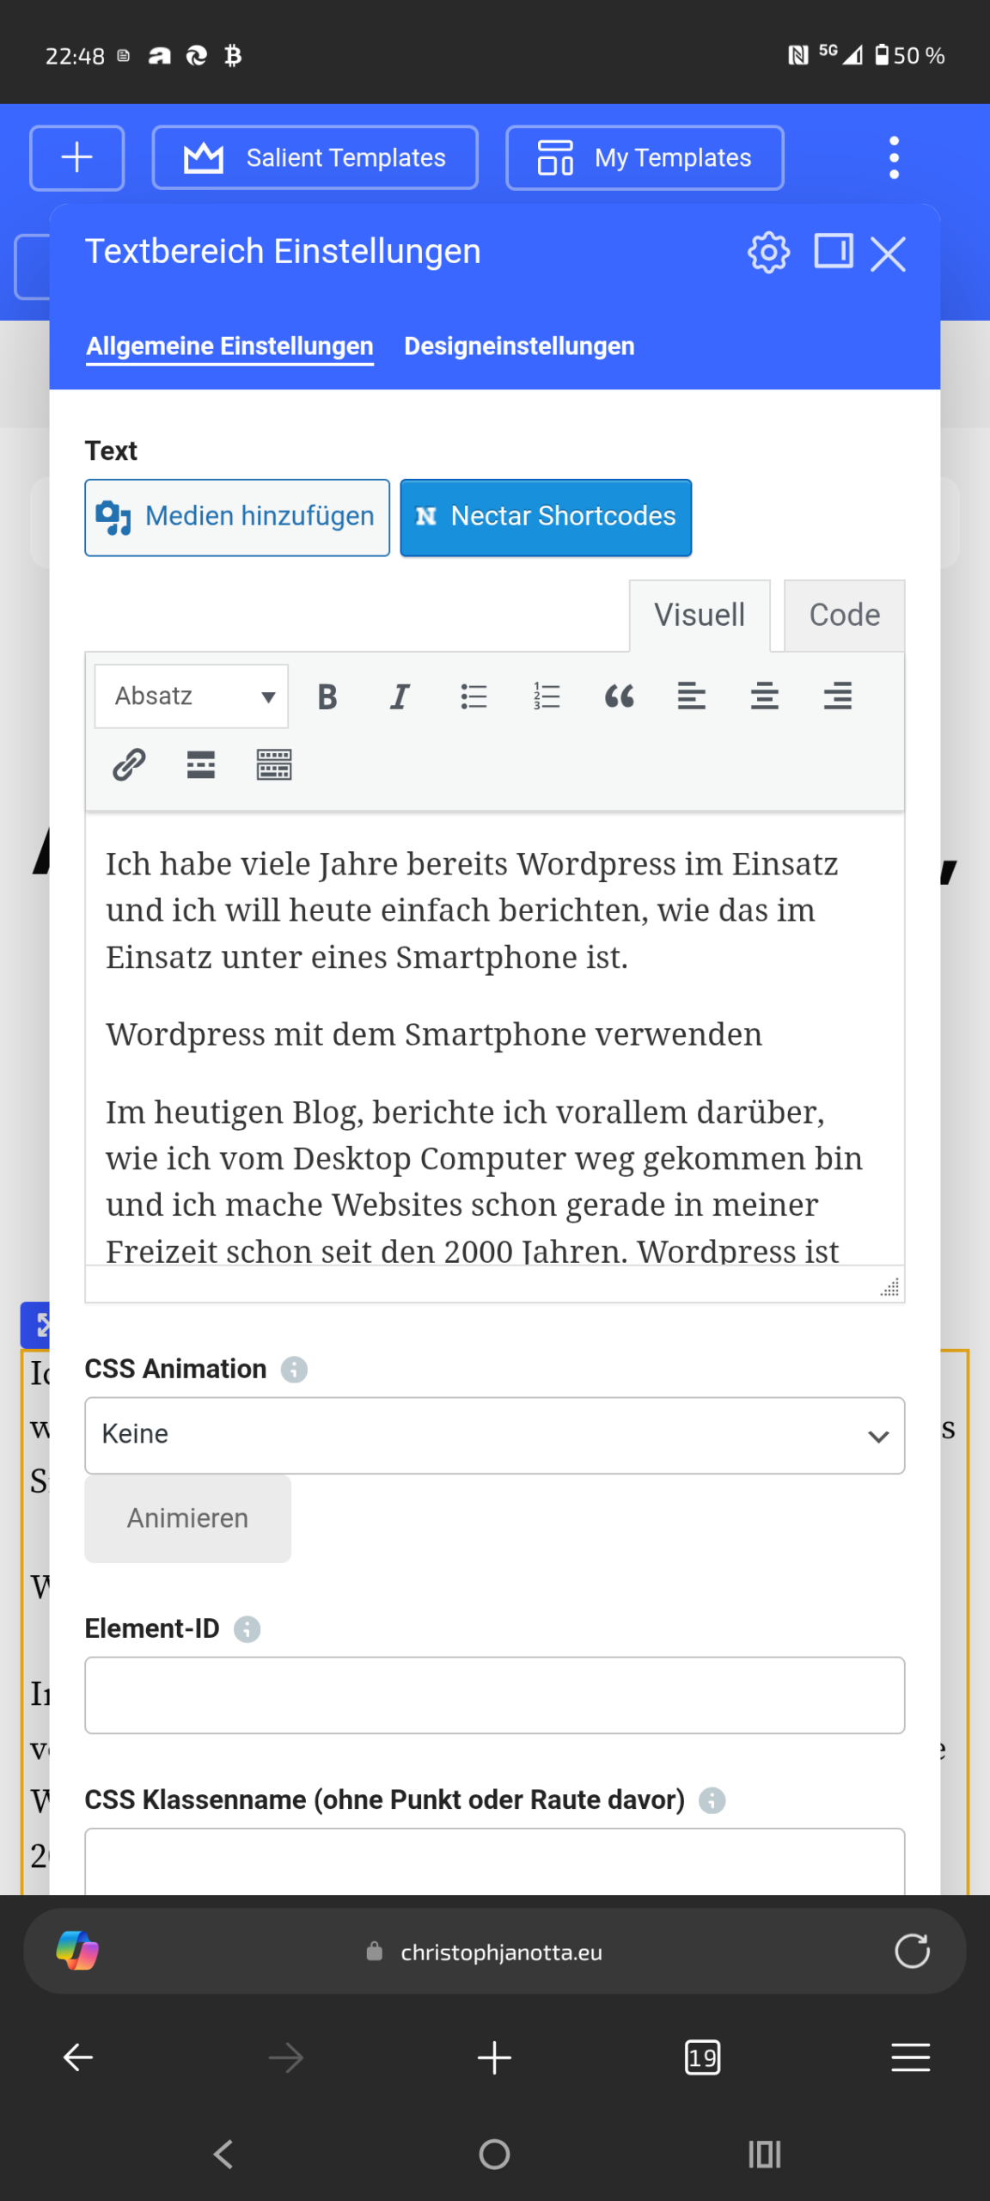
Task: Center align the text
Action: pyautogui.click(x=764, y=696)
